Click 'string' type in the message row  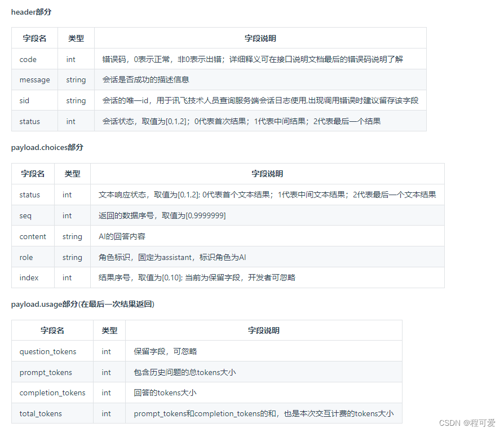click(76, 80)
